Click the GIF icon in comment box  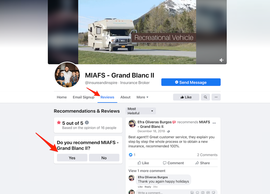(x=208, y=192)
